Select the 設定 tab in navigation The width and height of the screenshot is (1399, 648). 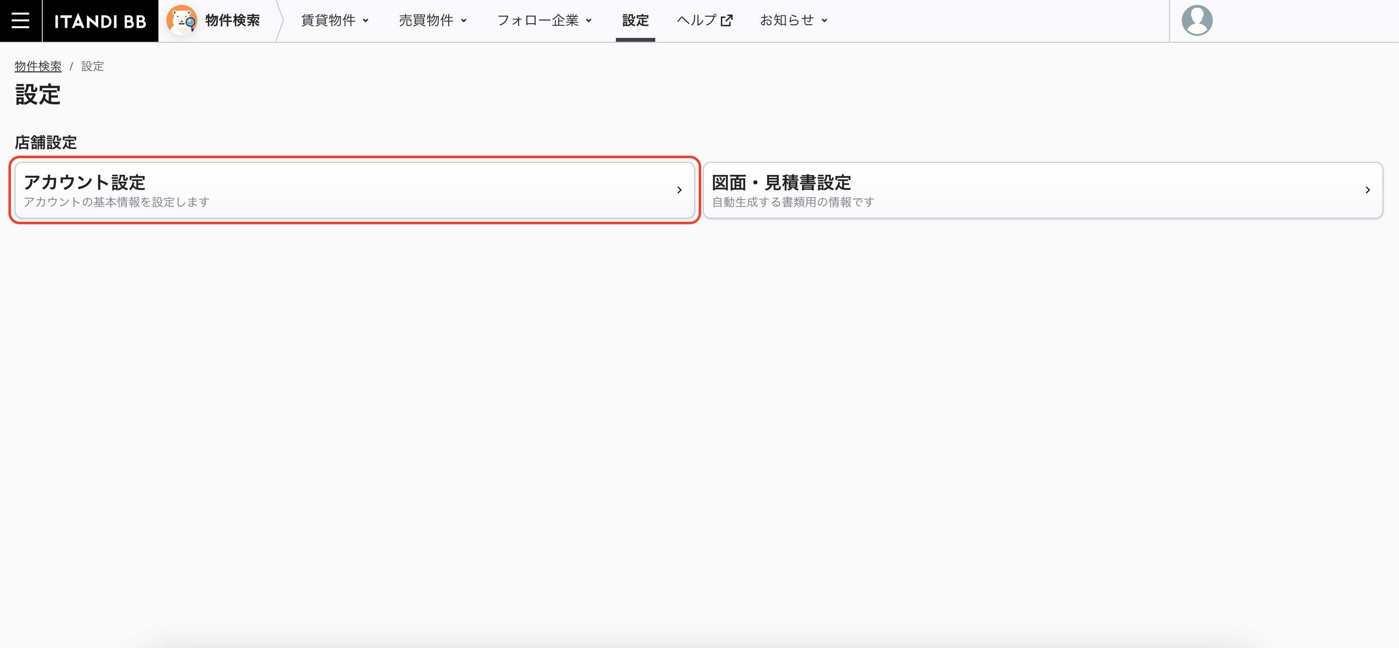[x=635, y=20]
